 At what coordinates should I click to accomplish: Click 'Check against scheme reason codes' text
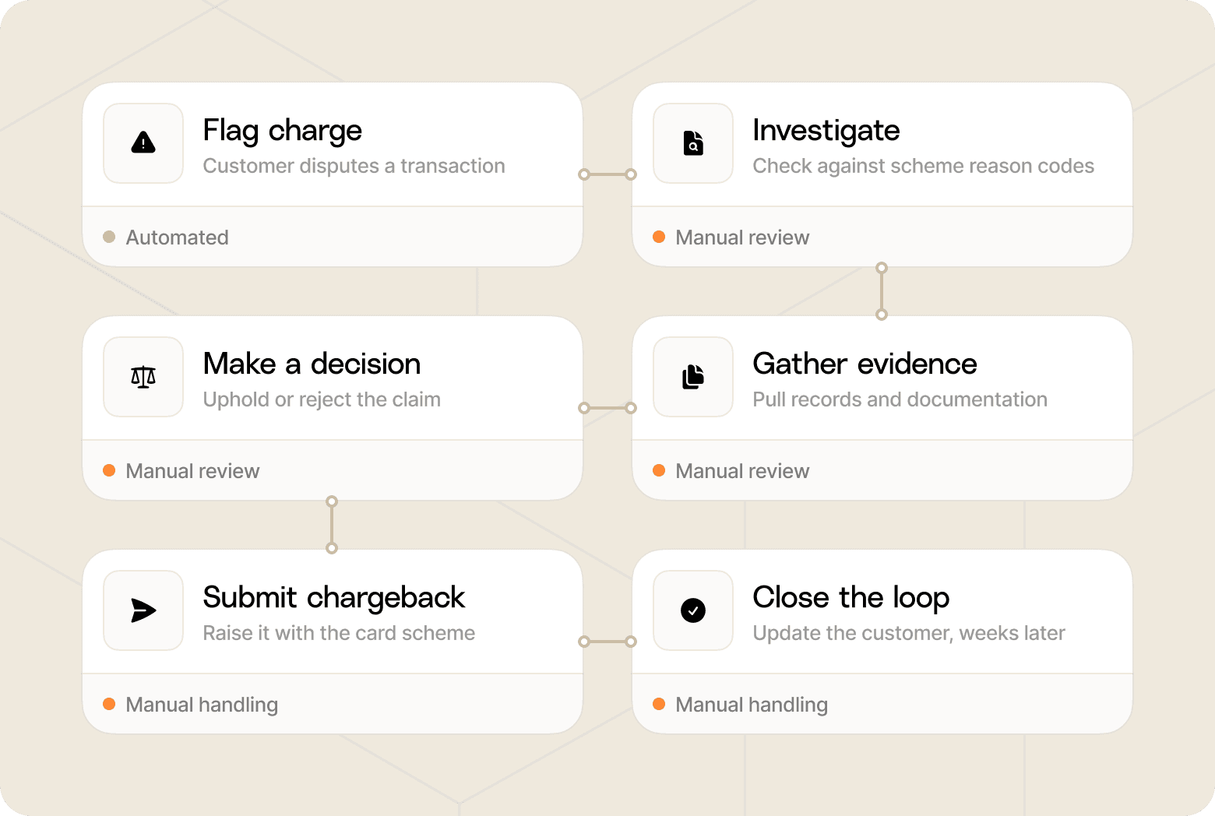tap(924, 166)
